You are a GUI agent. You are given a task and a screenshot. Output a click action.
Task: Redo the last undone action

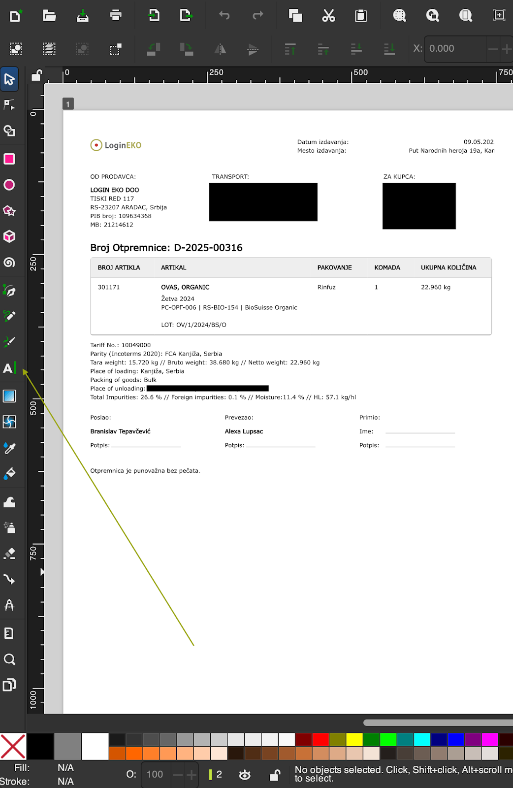tap(257, 16)
